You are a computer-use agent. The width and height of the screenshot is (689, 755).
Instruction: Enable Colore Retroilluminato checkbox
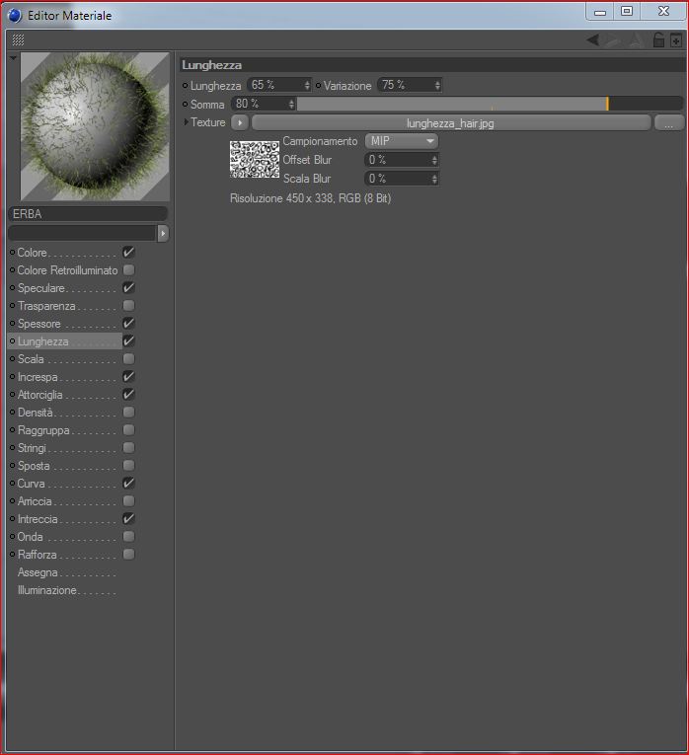(128, 269)
